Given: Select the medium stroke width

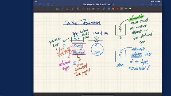Looking at the screenshot, I should coord(126,9).
